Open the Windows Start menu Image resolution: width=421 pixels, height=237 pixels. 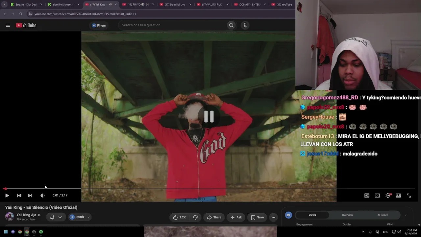coord(6,232)
